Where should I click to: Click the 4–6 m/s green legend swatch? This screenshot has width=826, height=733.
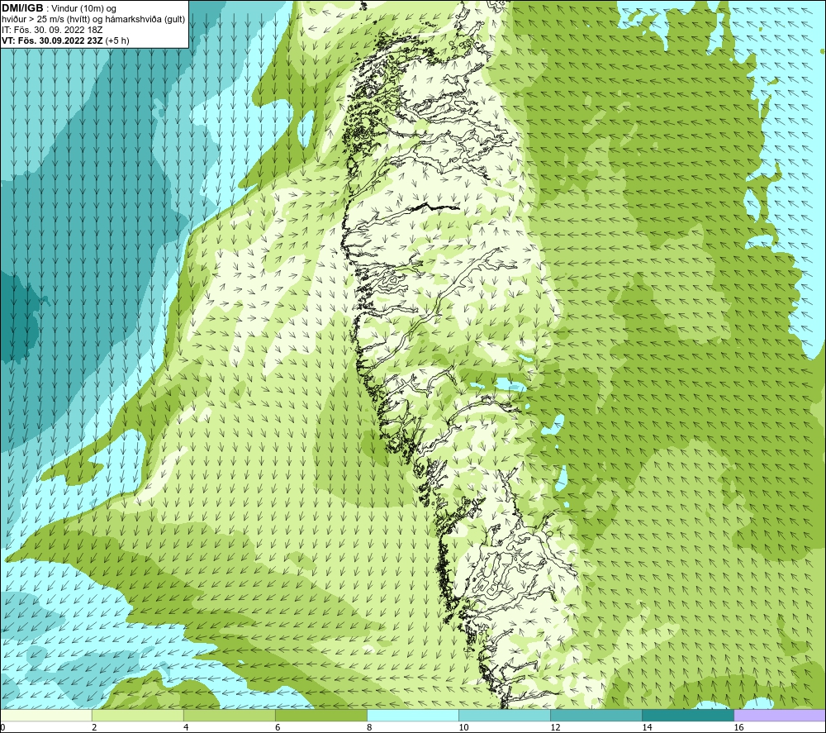pos(230,715)
